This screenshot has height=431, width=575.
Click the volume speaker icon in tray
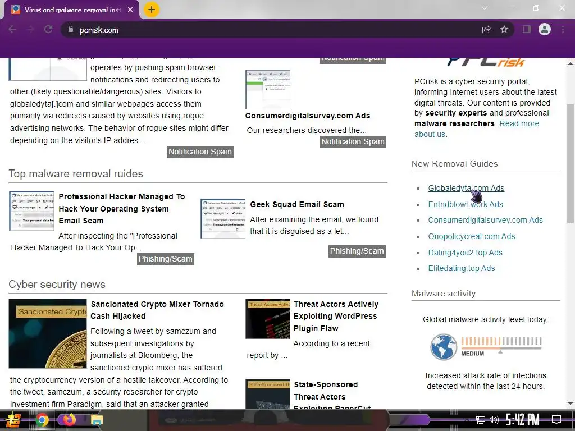point(494,420)
